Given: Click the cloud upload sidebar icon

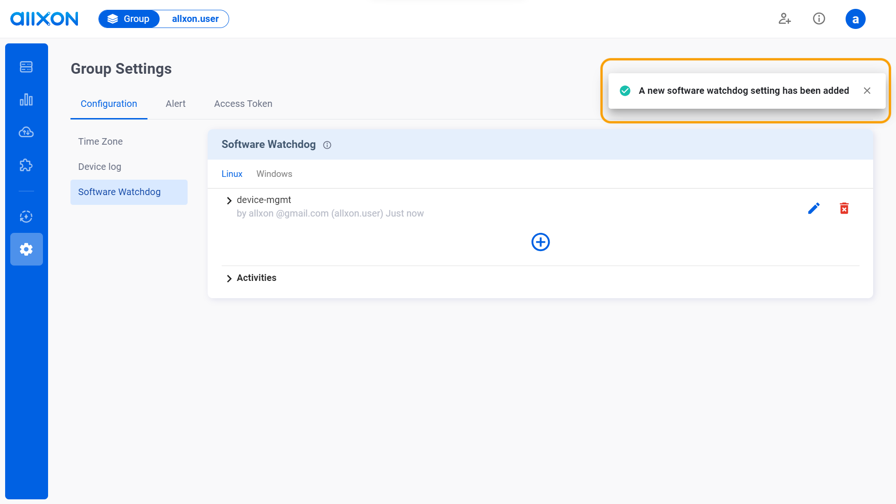Looking at the screenshot, I should (x=26, y=132).
